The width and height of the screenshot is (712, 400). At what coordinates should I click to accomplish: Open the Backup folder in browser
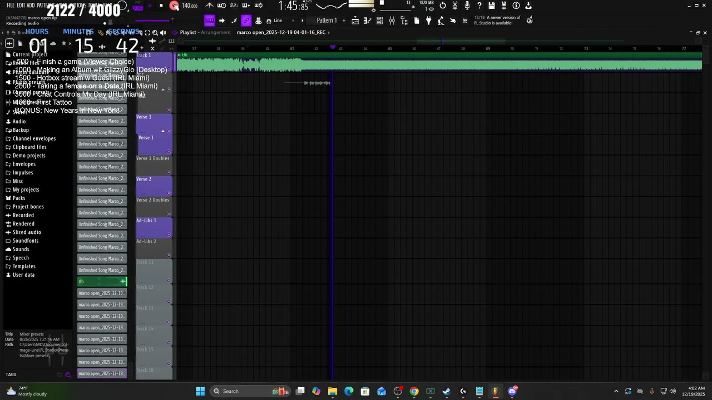coord(21,130)
